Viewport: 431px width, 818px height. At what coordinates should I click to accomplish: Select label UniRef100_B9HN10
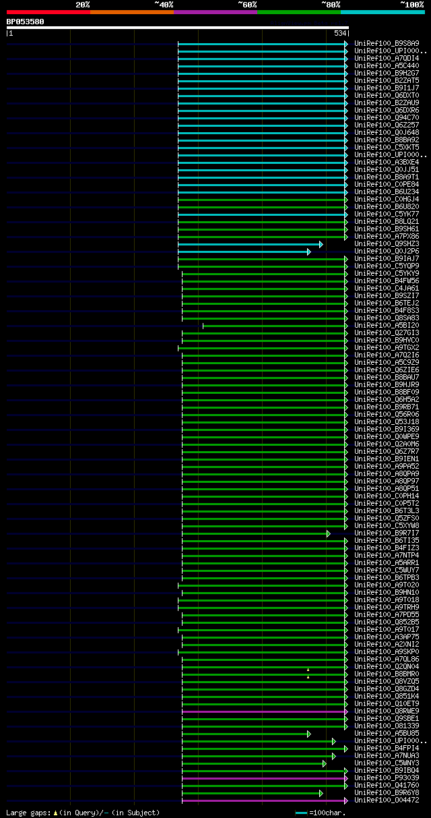point(387,593)
